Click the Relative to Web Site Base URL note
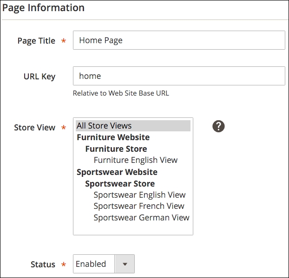 [121, 93]
